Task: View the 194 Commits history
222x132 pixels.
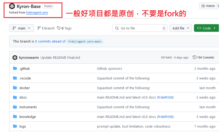Action: click(x=203, y=58)
